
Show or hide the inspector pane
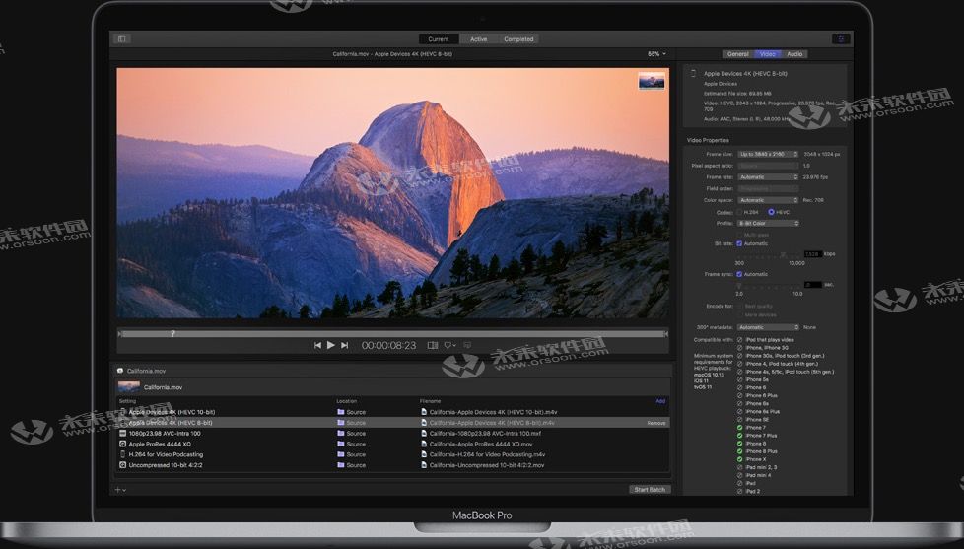pyautogui.click(x=840, y=39)
